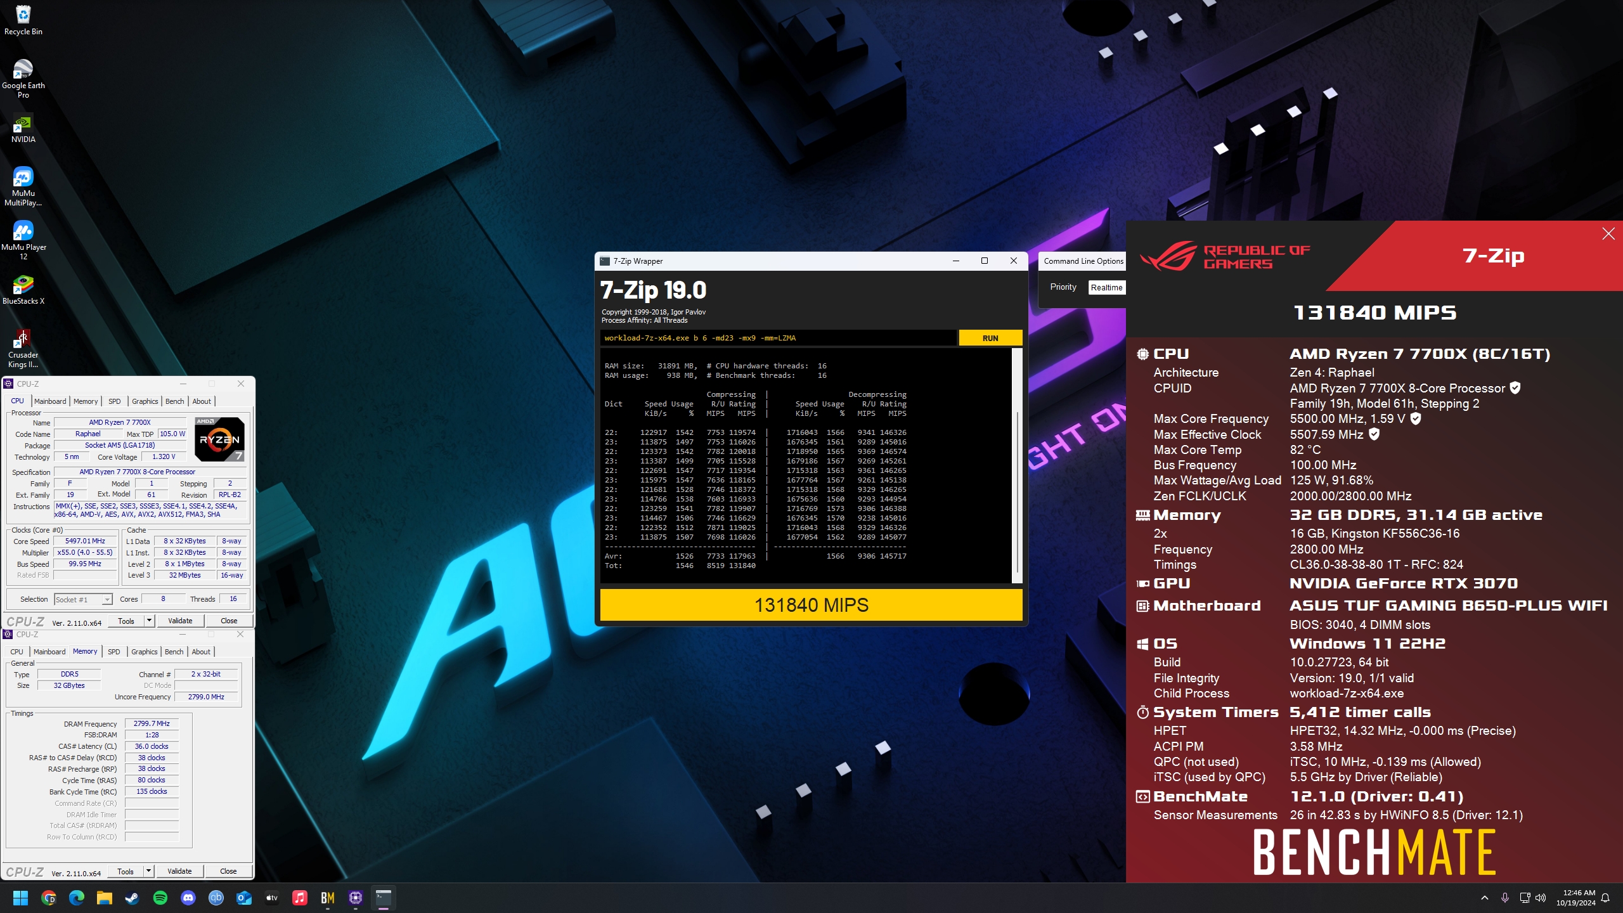This screenshot has height=913, width=1623.
Task: Open the notifications bell
Action: [1605, 898]
